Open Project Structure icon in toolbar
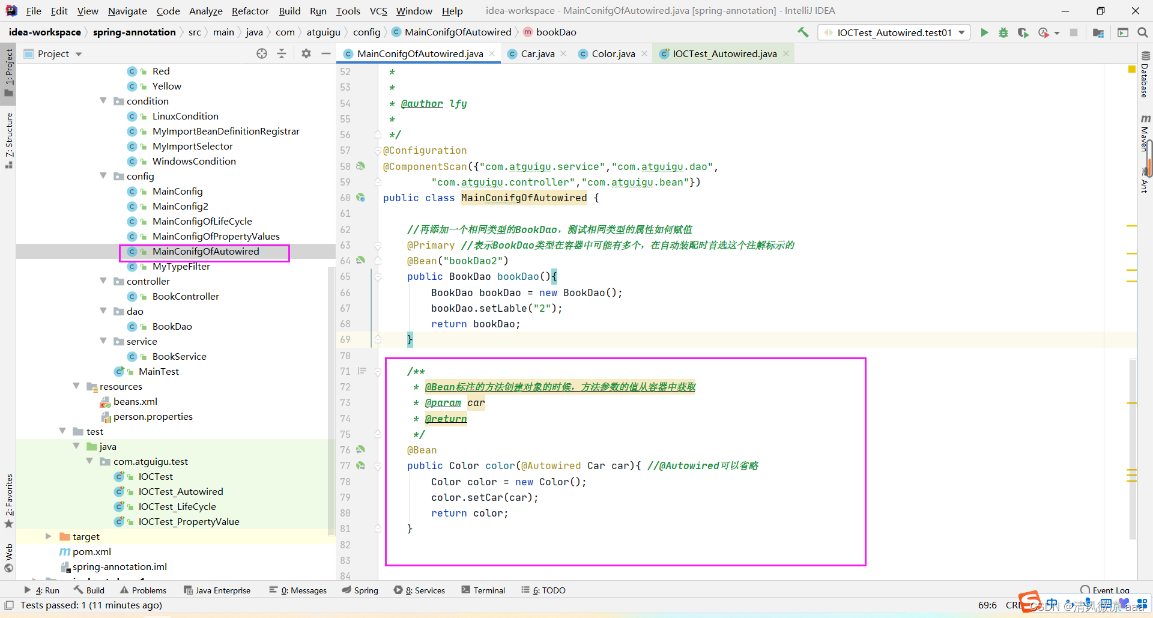 click(x=1098, y=32)
